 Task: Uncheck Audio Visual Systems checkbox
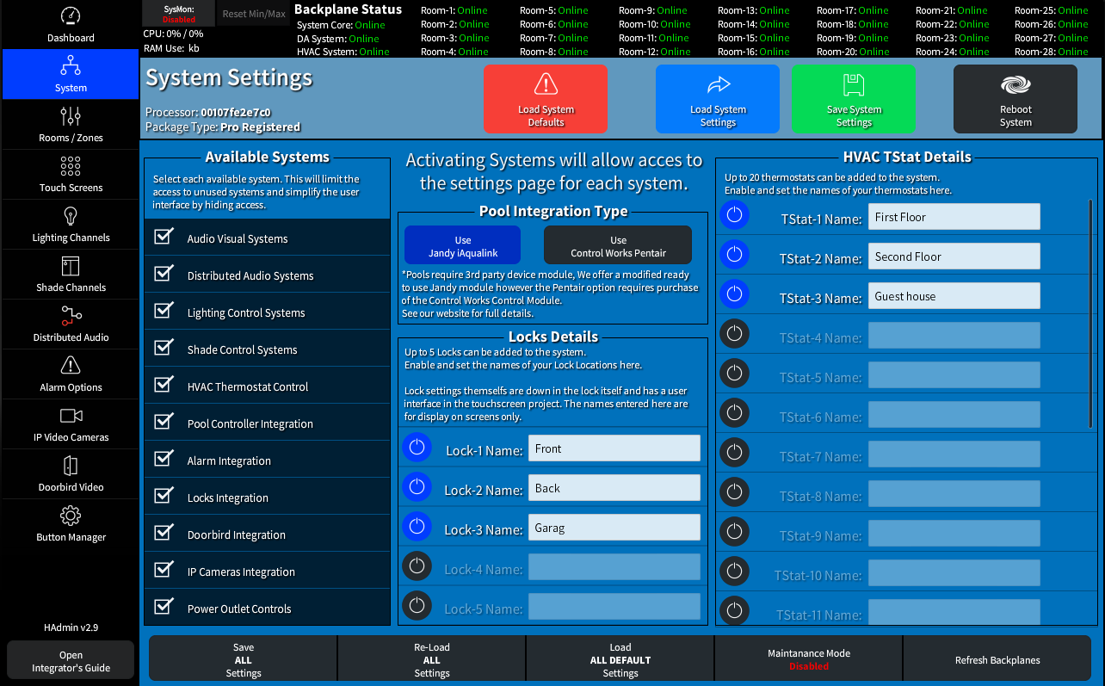point(164,237)
